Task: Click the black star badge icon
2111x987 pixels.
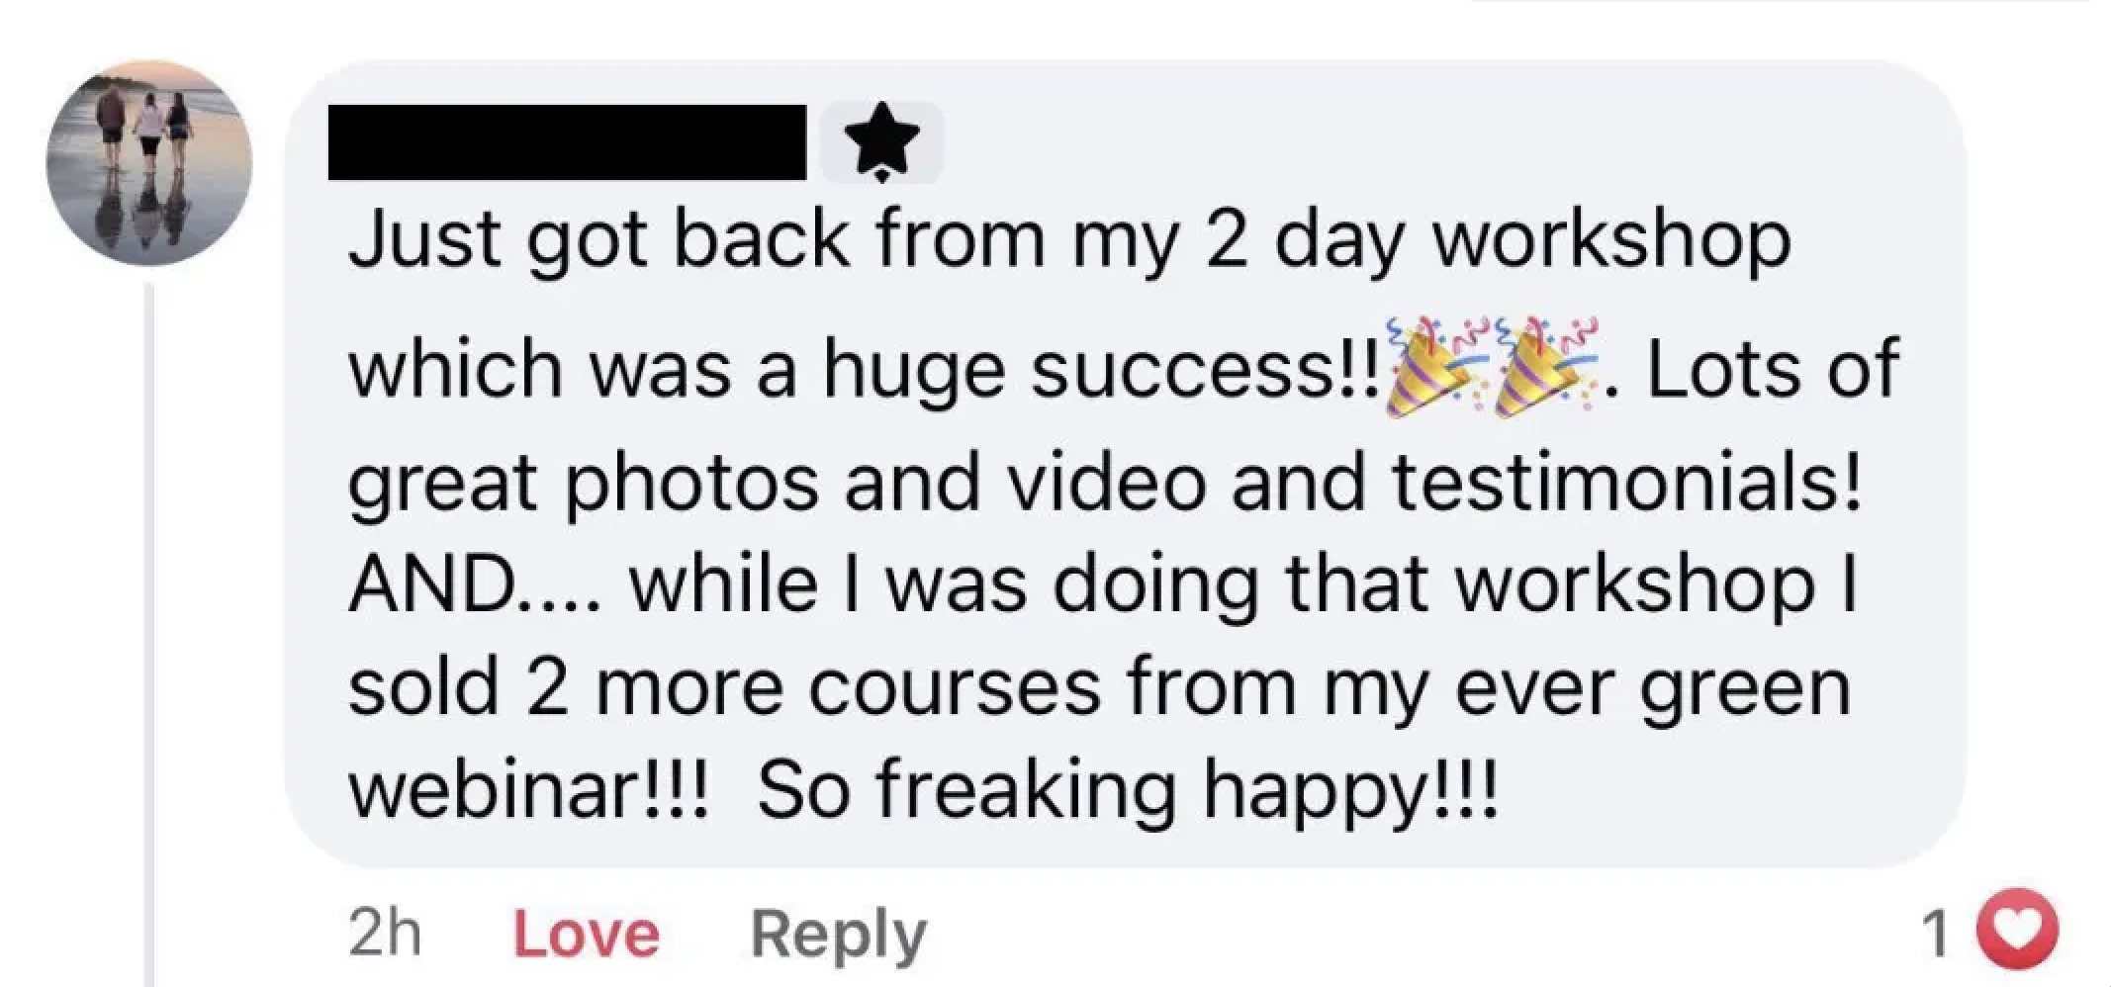Action: 881,145
